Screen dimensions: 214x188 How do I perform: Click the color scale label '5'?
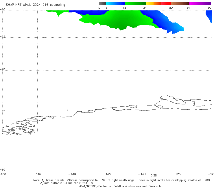click(106, 8)
